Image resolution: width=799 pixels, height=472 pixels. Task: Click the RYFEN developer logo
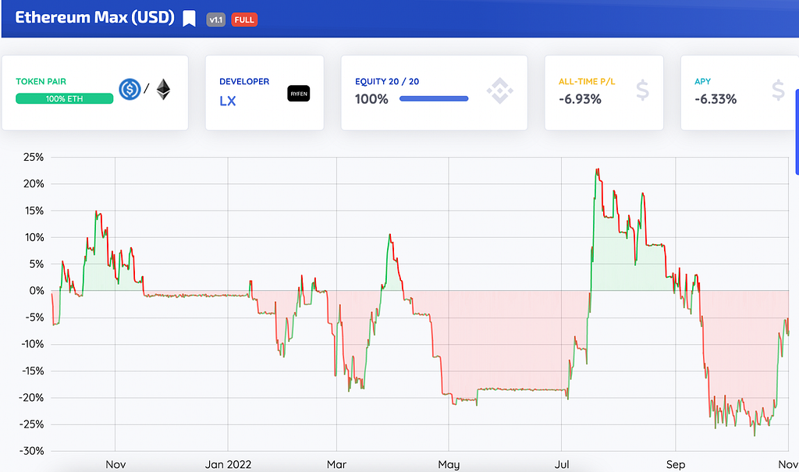click(299, 94)
